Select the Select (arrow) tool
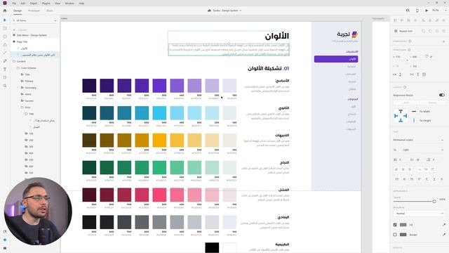This screenshot has height=253, width=449. tap(5, 20)
